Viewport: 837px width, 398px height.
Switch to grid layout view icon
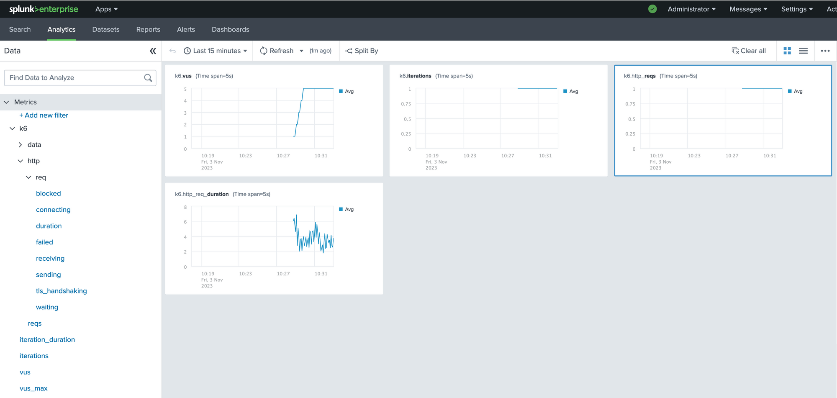tap(787, 51)
